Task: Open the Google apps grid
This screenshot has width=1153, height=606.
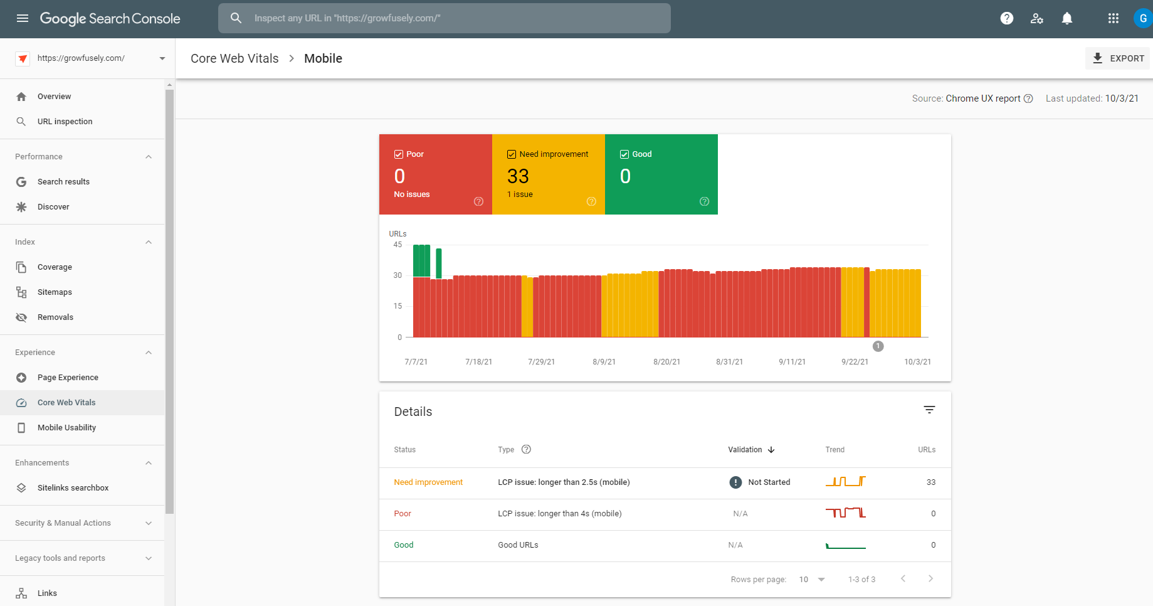Action: click(x=1113, y=18)
